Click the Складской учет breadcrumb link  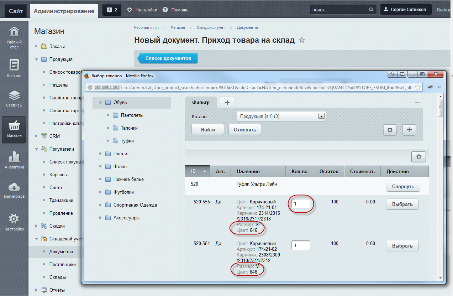point(211,27)
